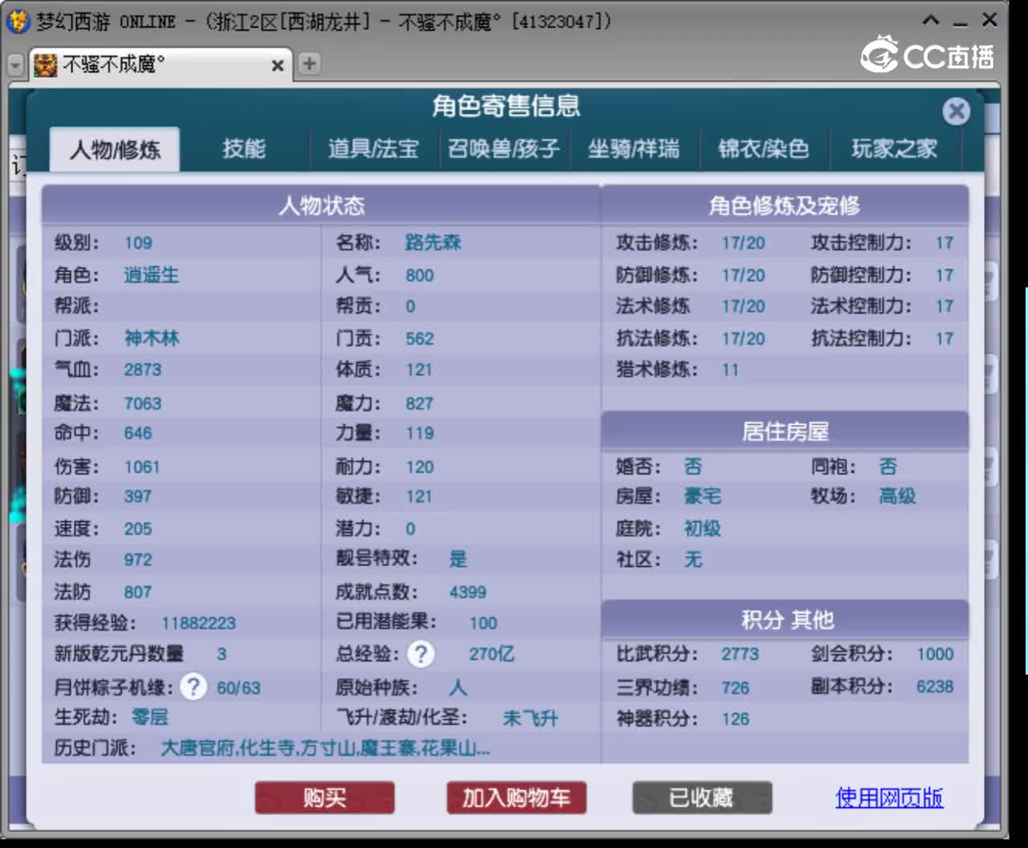Switch to the 人物/修炼 tab
The width and height of the screenshot is (1028, 848).
point(115,149)
